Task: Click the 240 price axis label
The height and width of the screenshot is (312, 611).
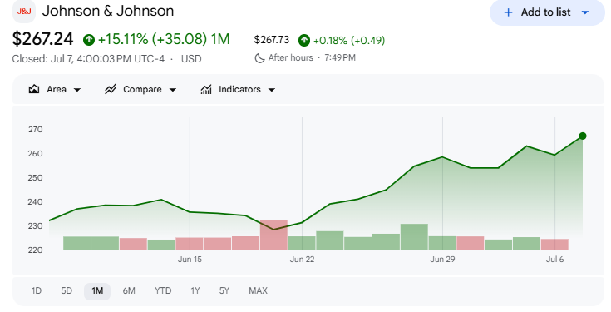Action: point(36,202)
